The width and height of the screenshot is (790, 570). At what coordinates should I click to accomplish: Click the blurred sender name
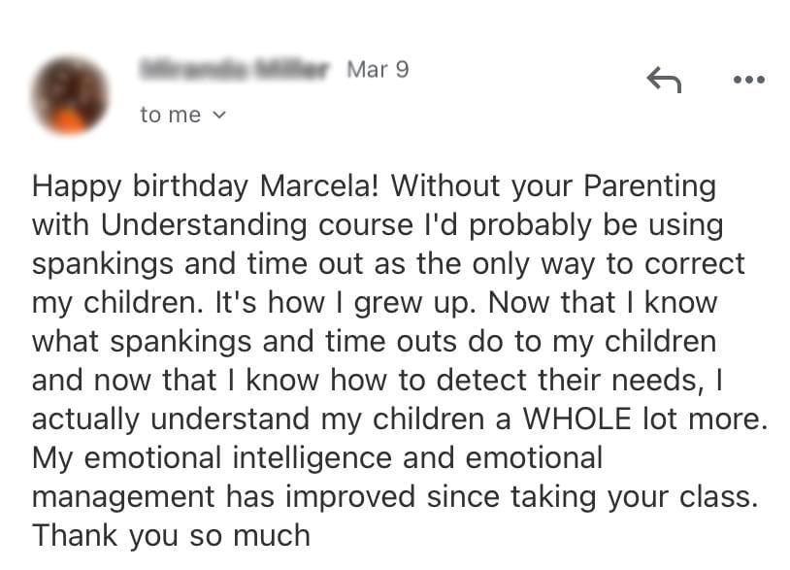(236, 70)
